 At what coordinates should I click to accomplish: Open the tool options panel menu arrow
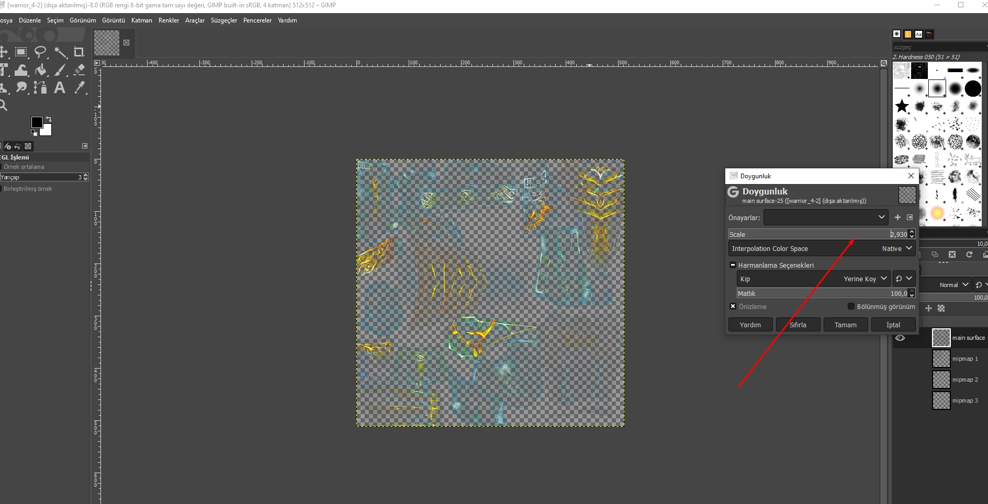pos(85,146)
